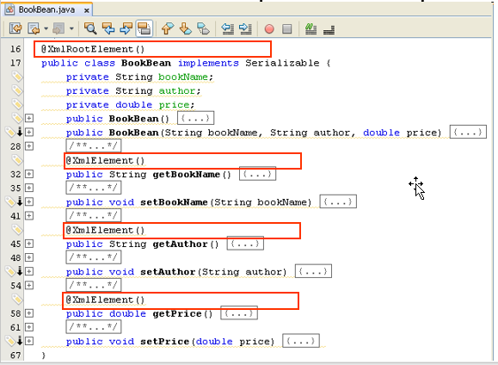Expand the BookBean() constructor fold

coord(29,118)
